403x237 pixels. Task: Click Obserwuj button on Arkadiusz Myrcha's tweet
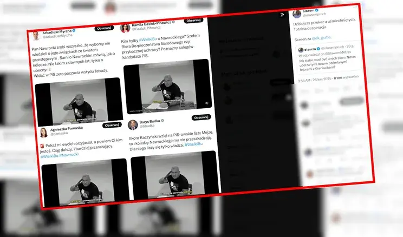click(104, 28)
